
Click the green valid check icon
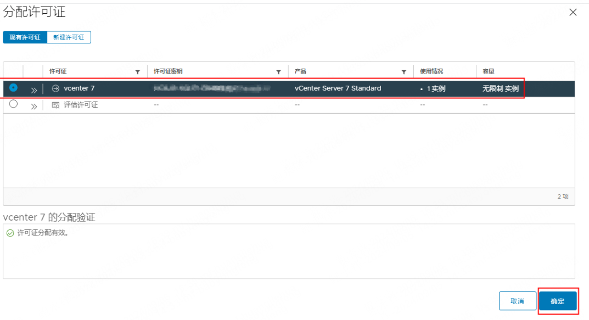(x=10, y=233)
